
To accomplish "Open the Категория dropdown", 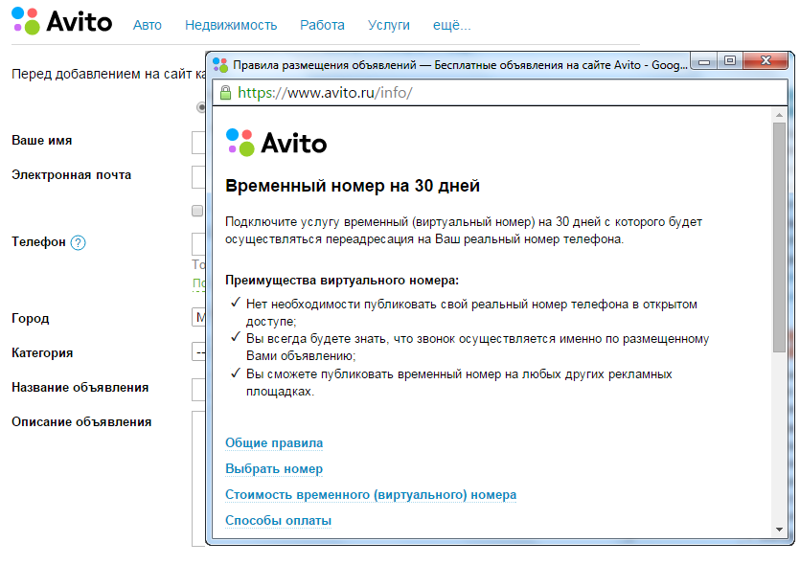I will [198, 351].
